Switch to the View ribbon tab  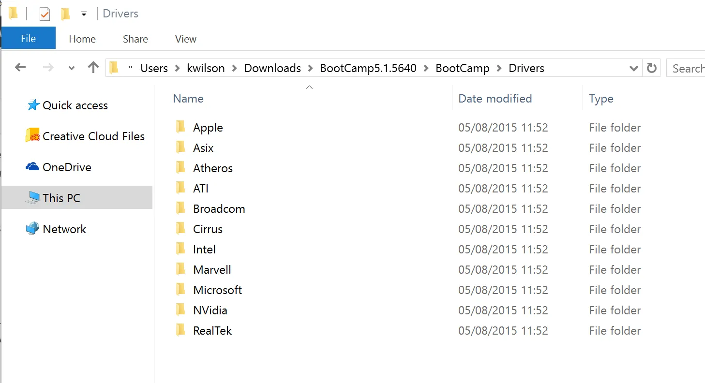click(185, 39)
